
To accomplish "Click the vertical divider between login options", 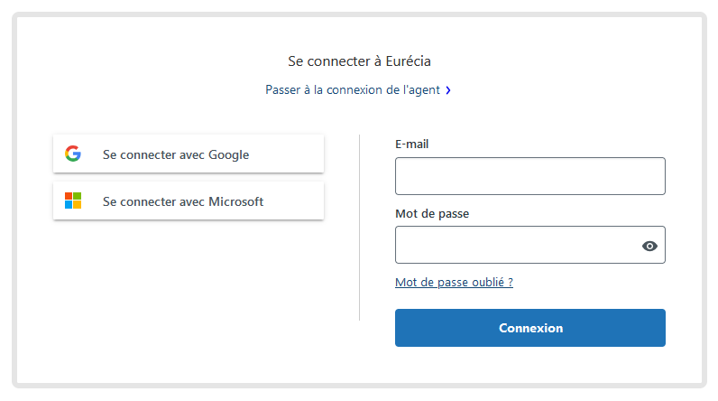I will click(360, 228).
